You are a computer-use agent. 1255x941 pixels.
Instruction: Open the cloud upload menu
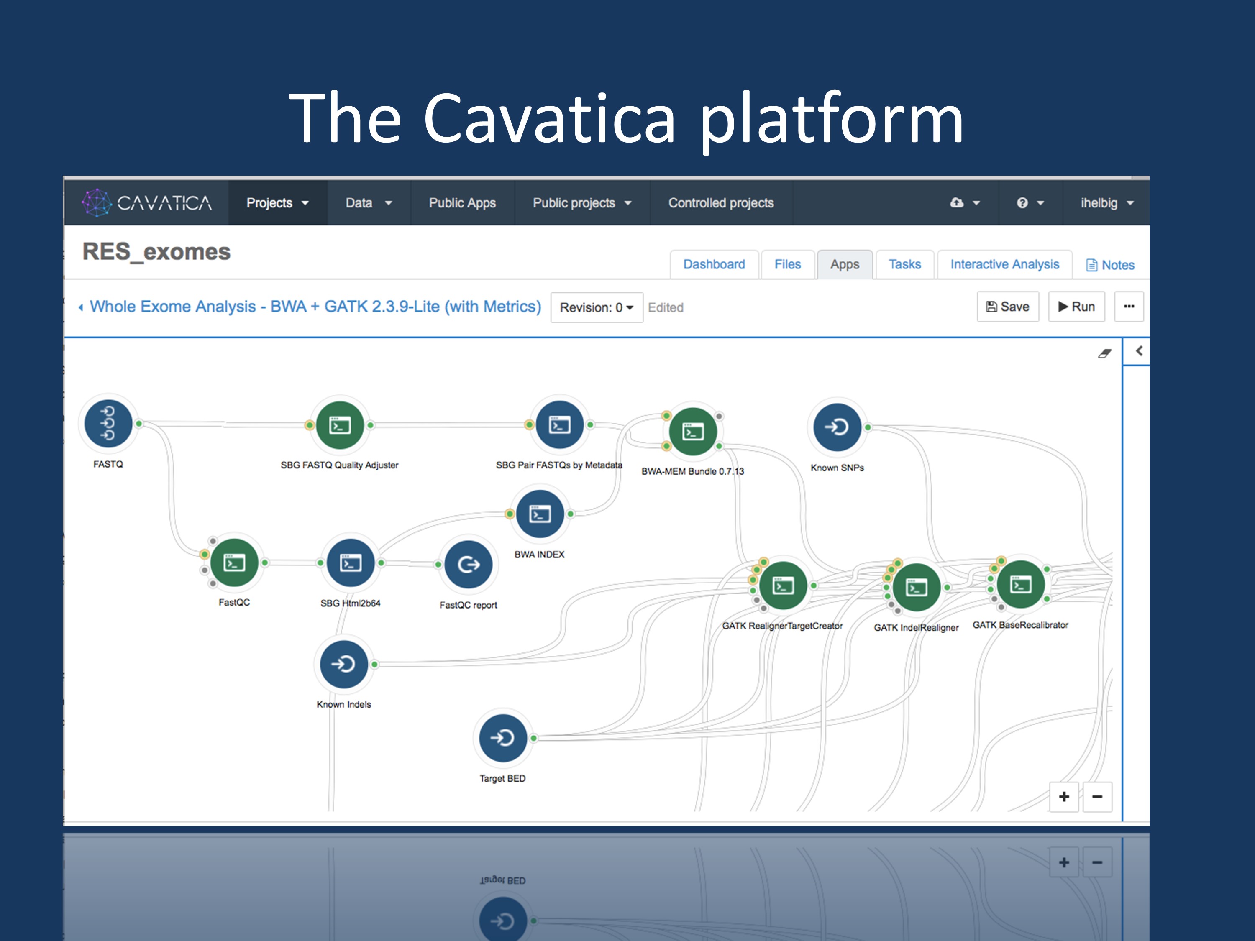[965, 202]
